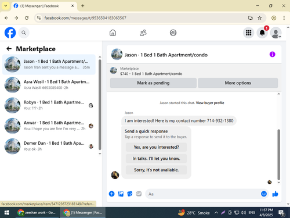Open the Friends icon in top navigation

coord(143,33)
